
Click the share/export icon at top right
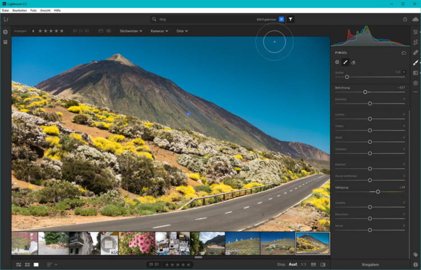click(x=405, y=19)
